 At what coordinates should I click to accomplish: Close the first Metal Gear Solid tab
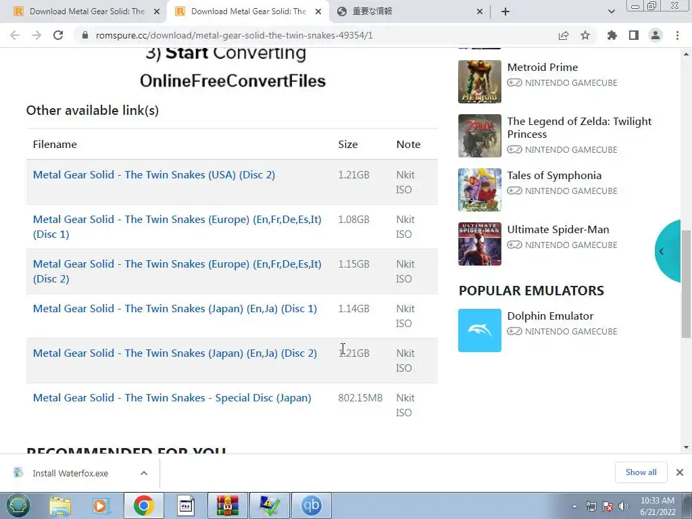point(157,11)
